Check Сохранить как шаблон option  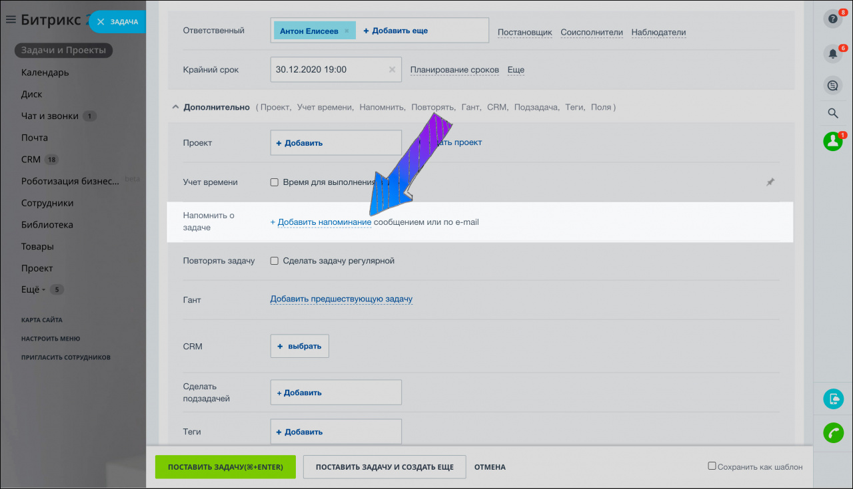click(712, 466)
